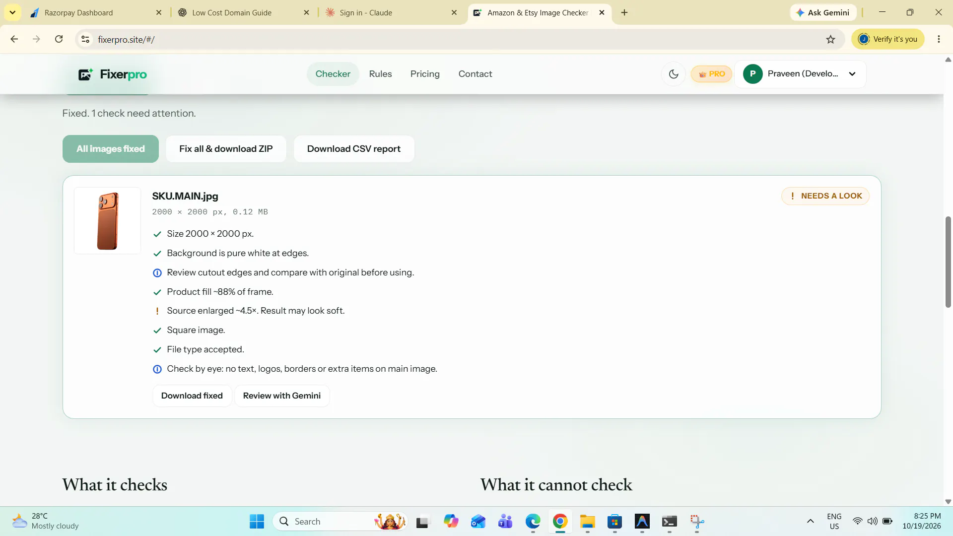This screenshot has height=536, width=953.
Task: Open the Pricing page
Action: (x=425, y=74)
